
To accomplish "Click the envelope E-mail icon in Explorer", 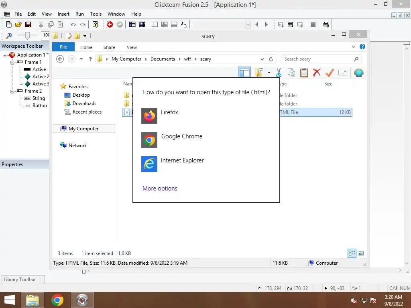I will (x=343, y=73).
